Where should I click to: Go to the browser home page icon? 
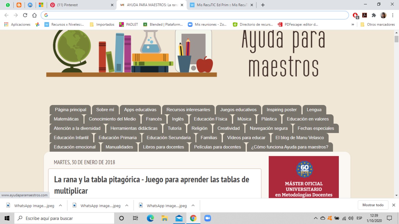point(35,15)
